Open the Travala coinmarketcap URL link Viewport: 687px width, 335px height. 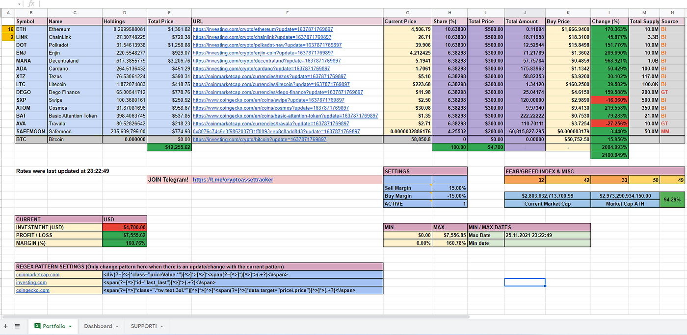271,123
